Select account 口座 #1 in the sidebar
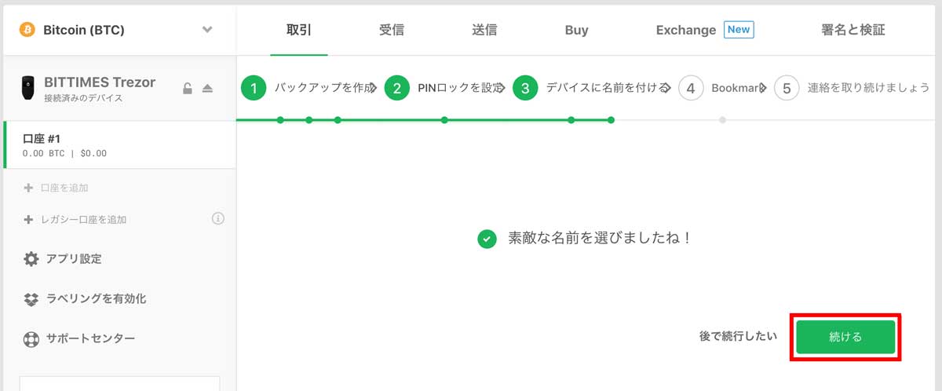Viewport: 942px width, 391px height. click(x=119, y=145)
